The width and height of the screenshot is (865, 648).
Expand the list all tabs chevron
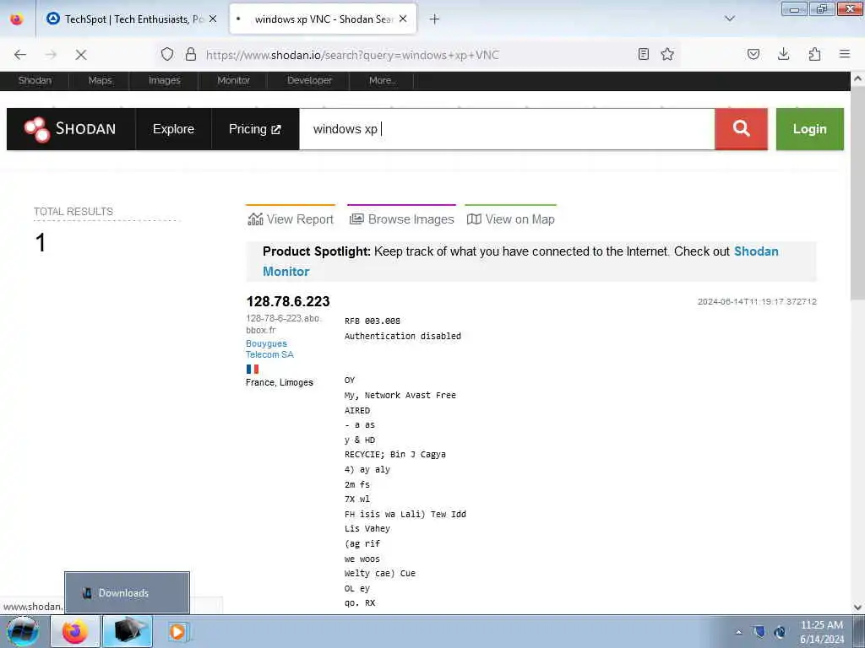coord(730,19)
